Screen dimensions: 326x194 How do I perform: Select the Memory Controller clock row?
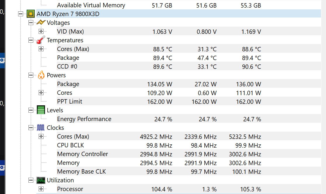click(82, 154)
